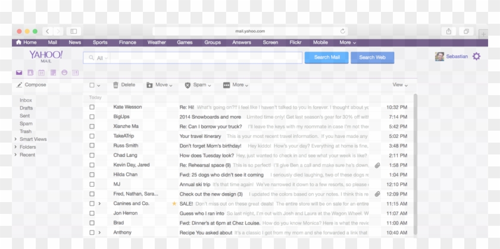This screenshot has width=500, height=249.
Task: Check the Brad email checkbox
Action: 92,223
